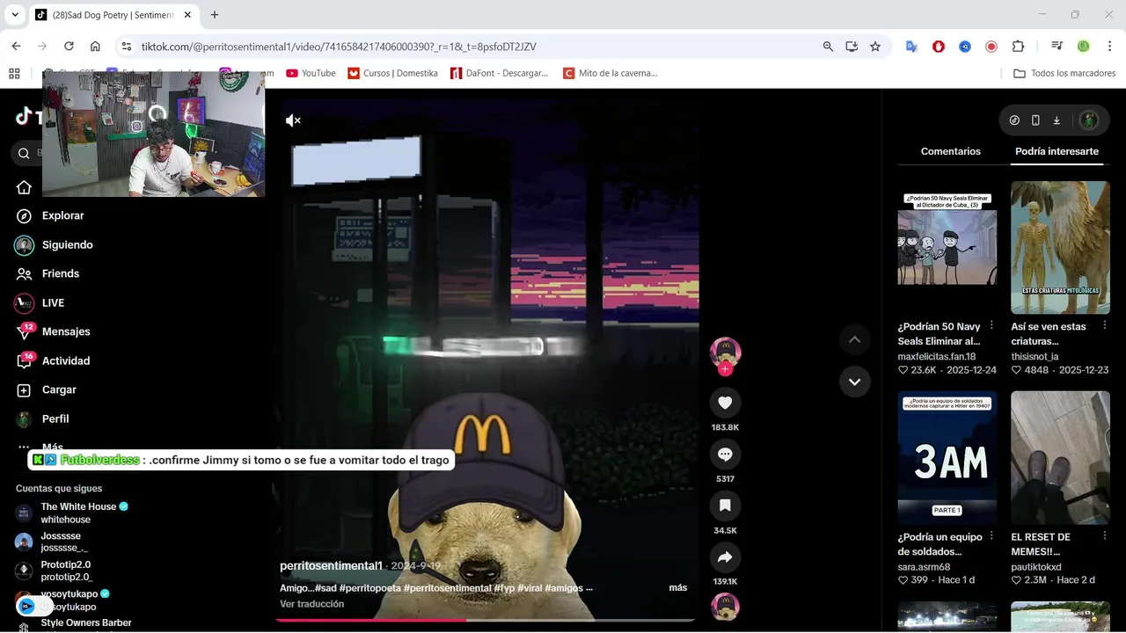Open the Extensions puzzle icon
This screenshot has width=1126, height=633.
coord(1018,47)
